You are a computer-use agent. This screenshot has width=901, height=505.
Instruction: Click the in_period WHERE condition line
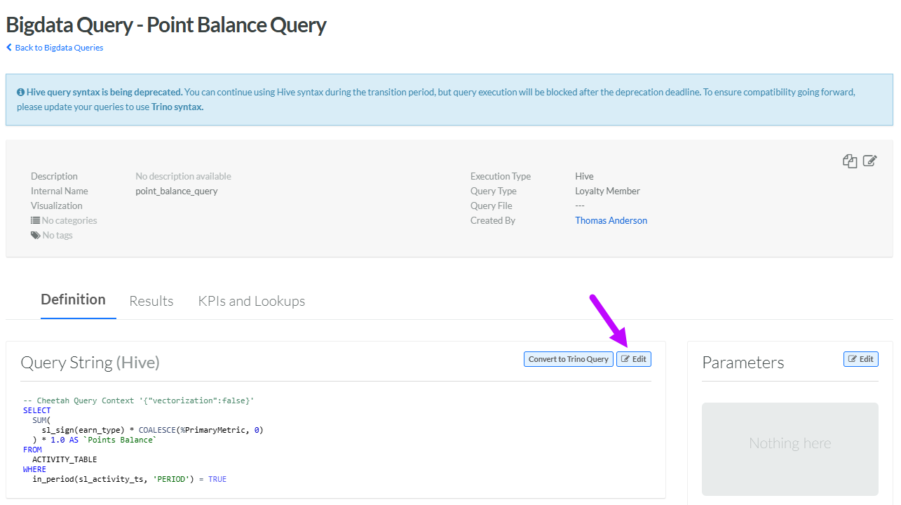(130, 479)
